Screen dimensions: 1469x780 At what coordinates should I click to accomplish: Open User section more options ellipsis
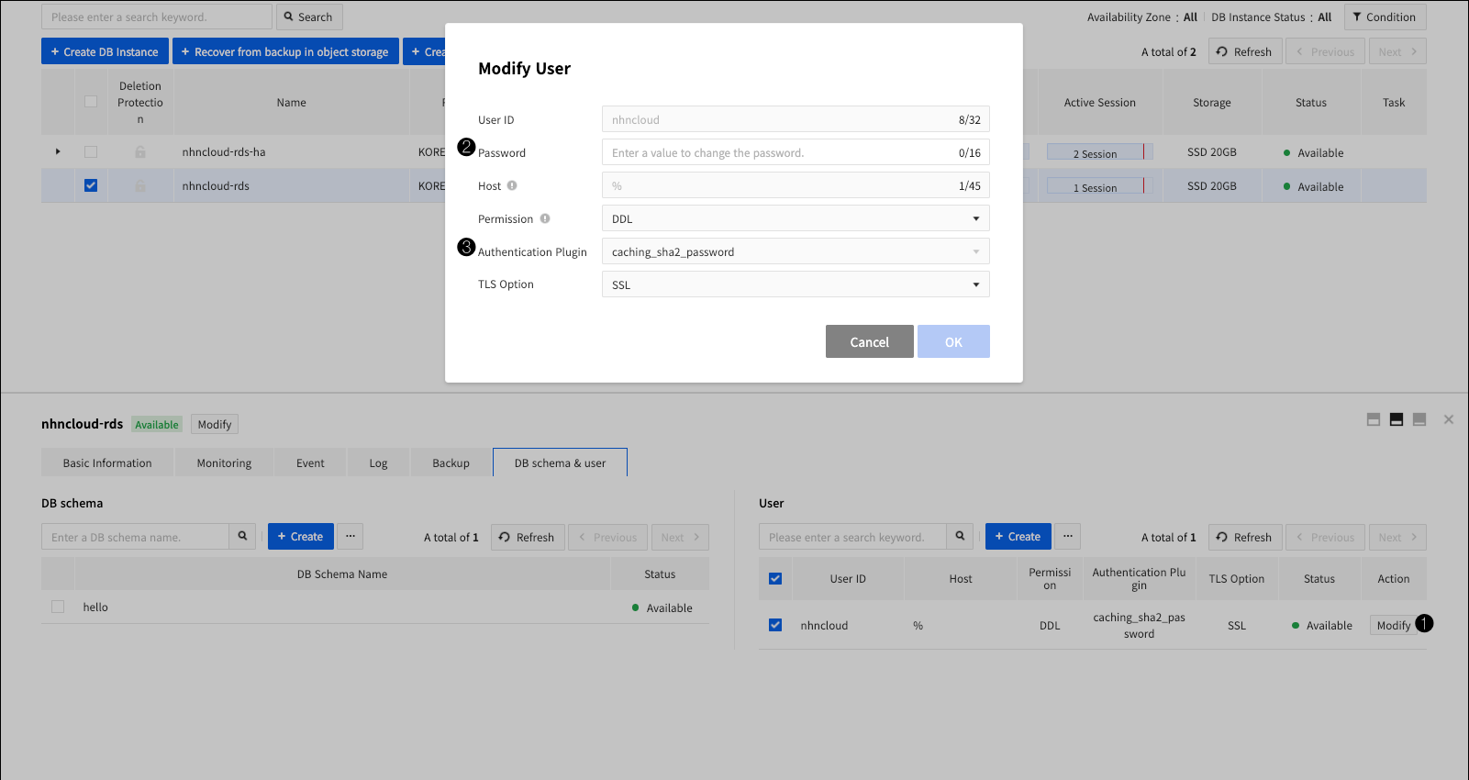pos(1068,537)
